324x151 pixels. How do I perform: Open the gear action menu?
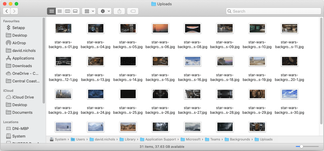(x=105, y=11)
